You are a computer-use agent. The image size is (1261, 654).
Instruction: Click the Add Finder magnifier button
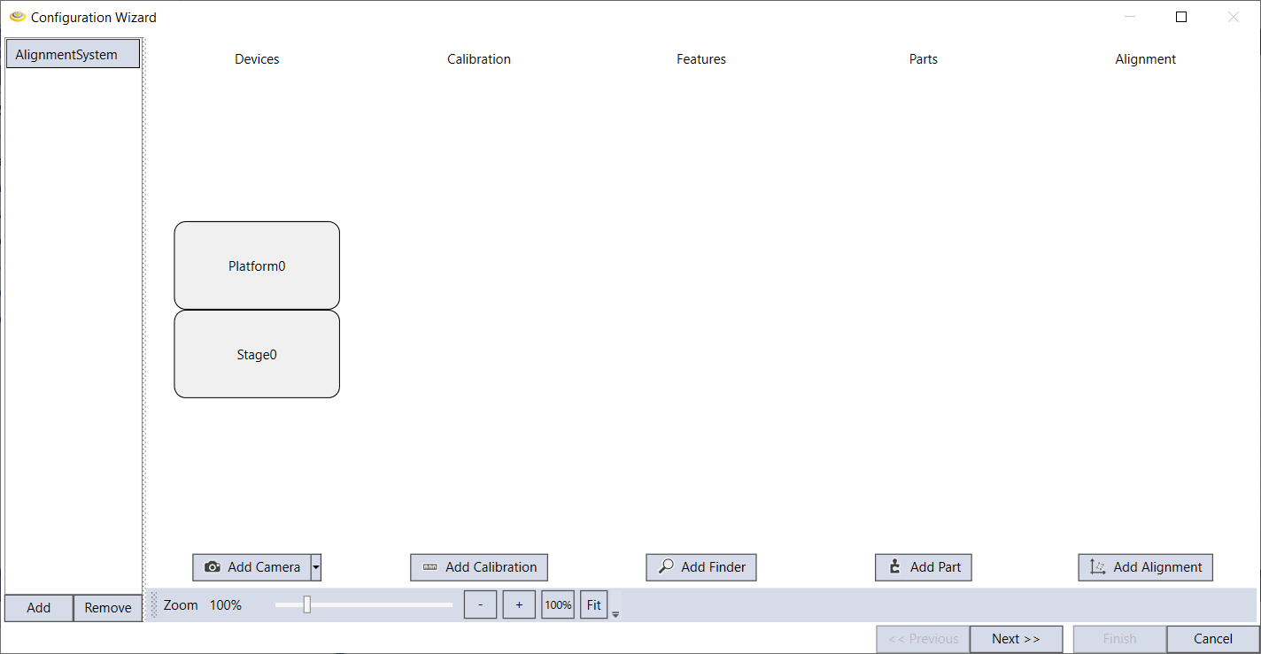(x=700, y=567)
